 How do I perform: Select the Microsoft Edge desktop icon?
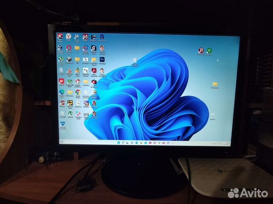[61, 91]
